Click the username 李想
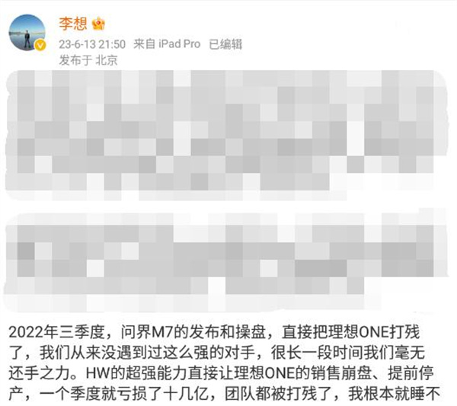 pos(73,24)
